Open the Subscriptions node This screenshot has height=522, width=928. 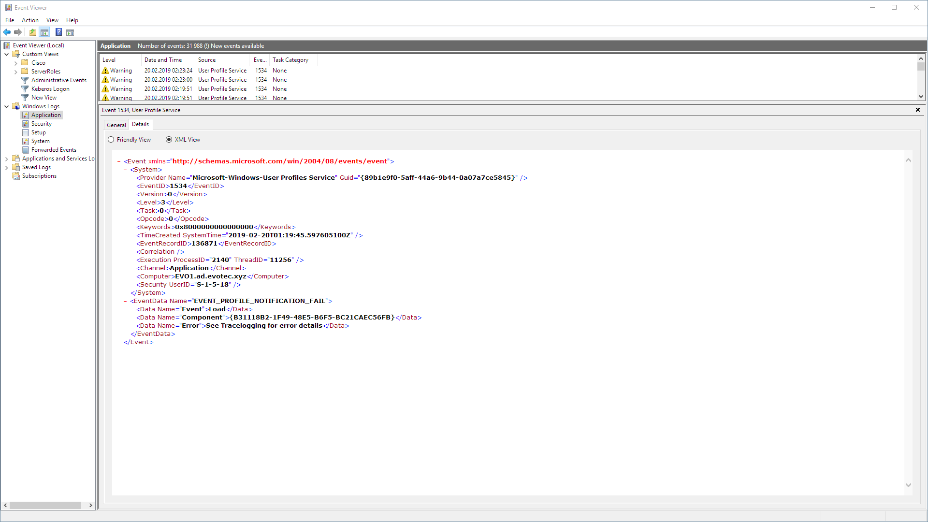tap(39, 175)
